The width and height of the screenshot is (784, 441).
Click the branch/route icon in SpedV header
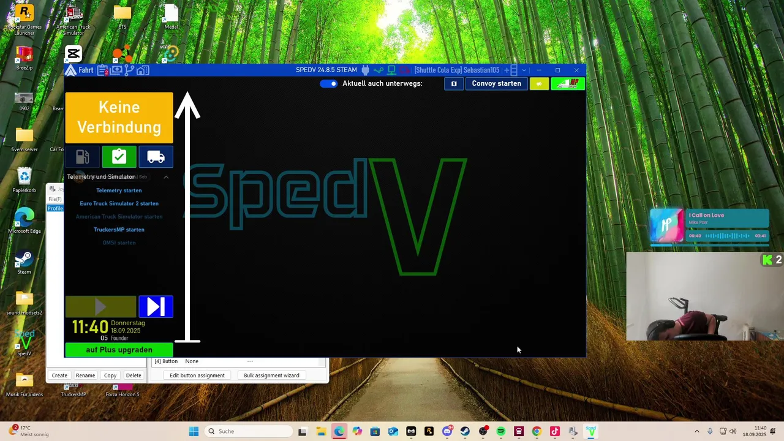129,70
